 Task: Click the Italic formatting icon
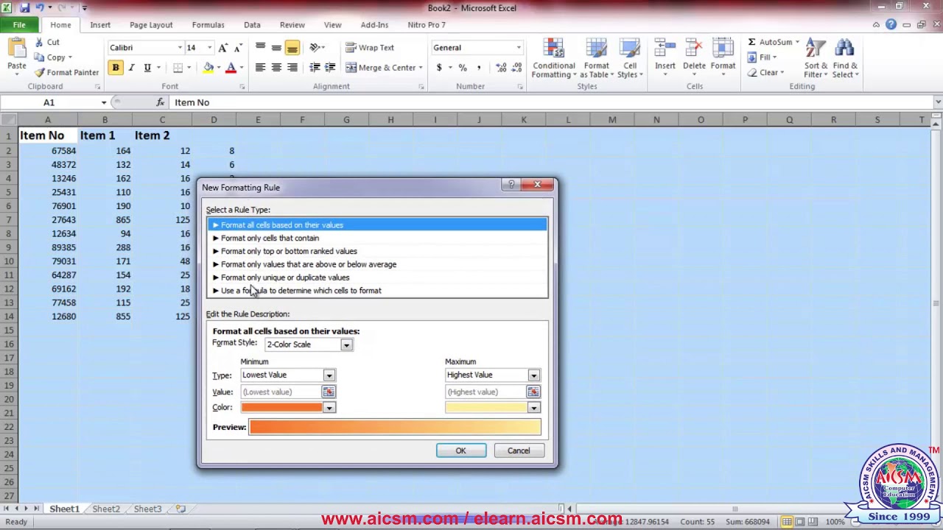tap(131, 68)
